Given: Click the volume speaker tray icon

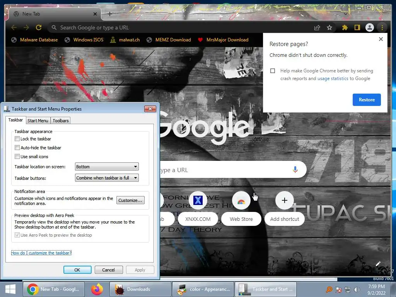Looking at the screenshot, I should pos(357,289).
